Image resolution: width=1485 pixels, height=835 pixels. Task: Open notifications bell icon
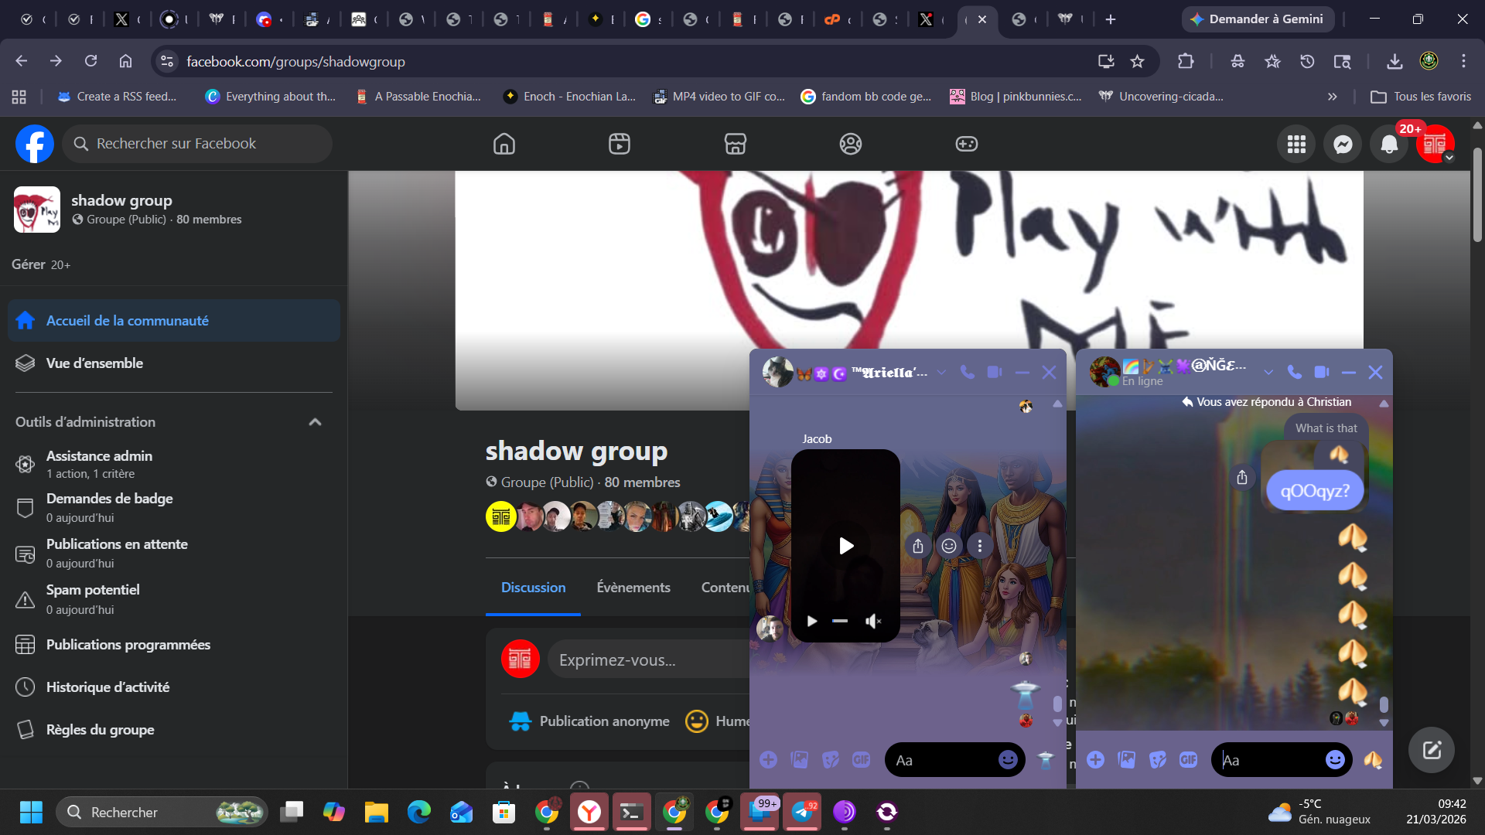(x=1389, y=144)
